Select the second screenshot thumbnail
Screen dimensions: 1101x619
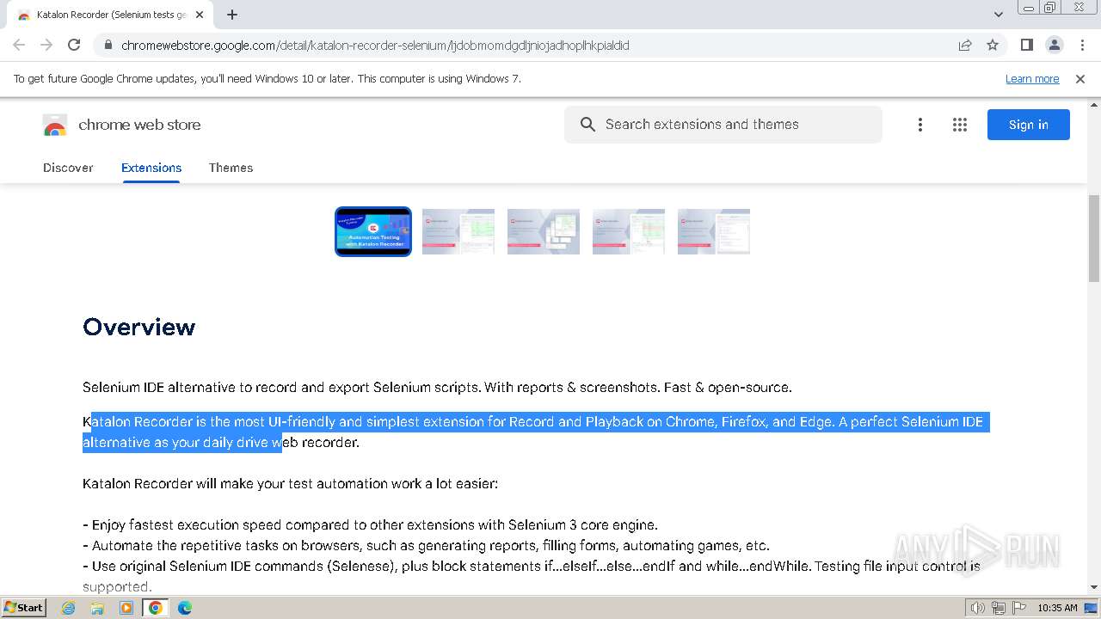pos(458,231)
